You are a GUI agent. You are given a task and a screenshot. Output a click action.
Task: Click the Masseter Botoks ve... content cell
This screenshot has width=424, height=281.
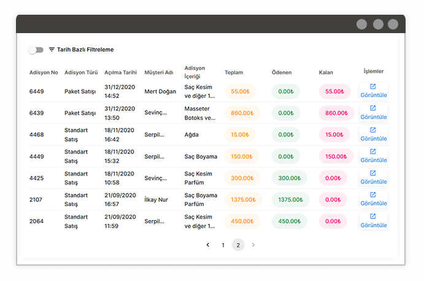pyautogui.click(x=200, y=113)
